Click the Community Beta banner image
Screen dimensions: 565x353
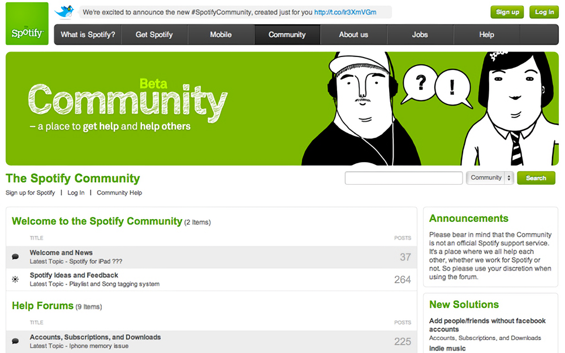tap(282, 108)
